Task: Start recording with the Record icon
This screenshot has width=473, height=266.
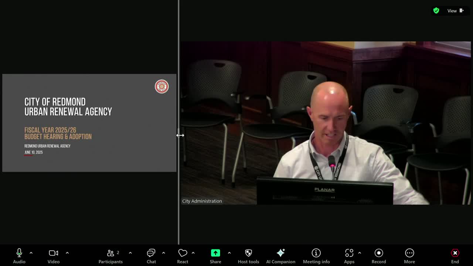Action: 379,253
